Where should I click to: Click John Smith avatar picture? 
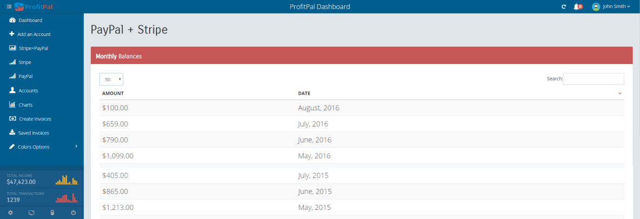coord(596,6)
